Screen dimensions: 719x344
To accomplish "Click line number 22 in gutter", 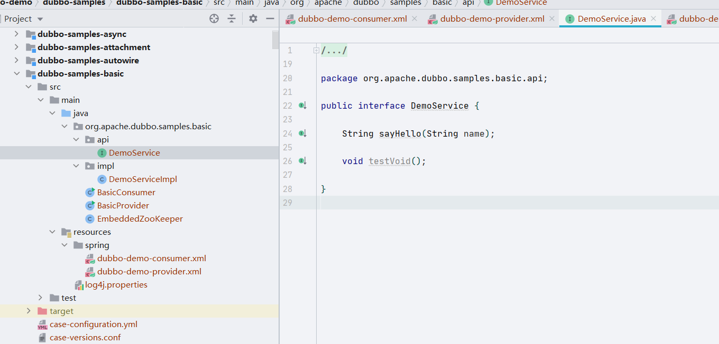I will [287, 106].
